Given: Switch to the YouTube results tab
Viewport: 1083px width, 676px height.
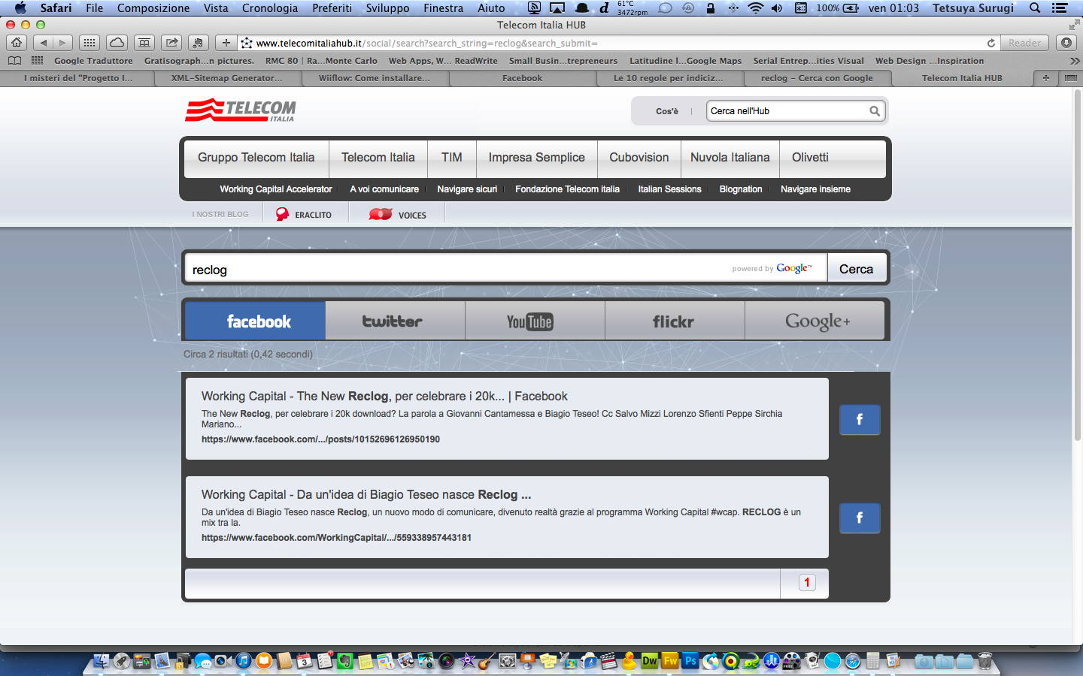Looking at the screenshot, I should [535, 321].
